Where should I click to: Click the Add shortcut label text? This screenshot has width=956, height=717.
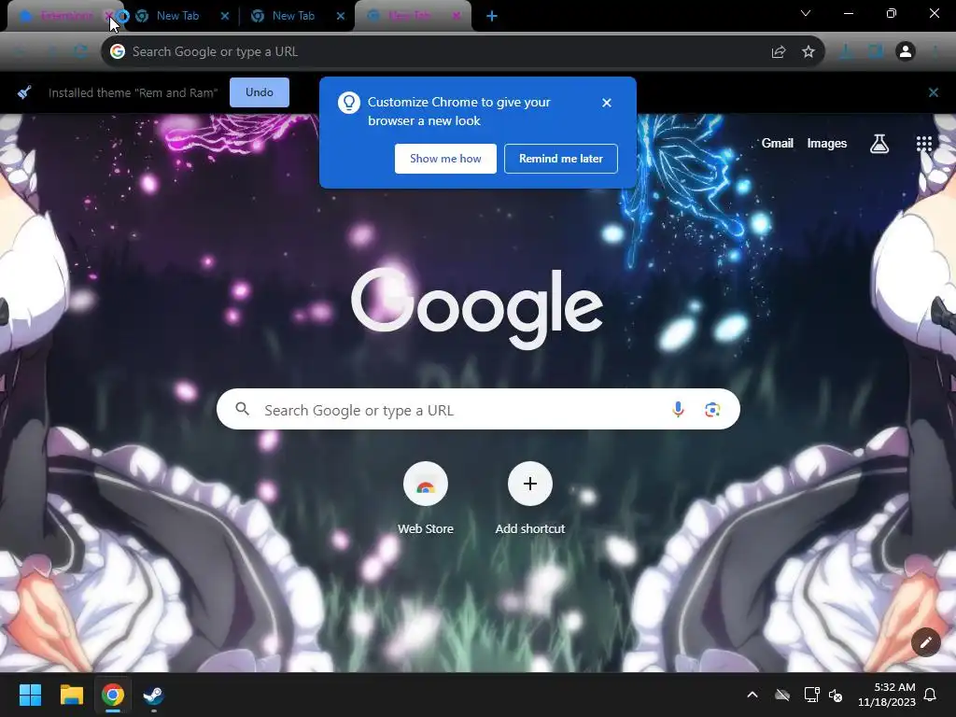click(x=530, y=528)
